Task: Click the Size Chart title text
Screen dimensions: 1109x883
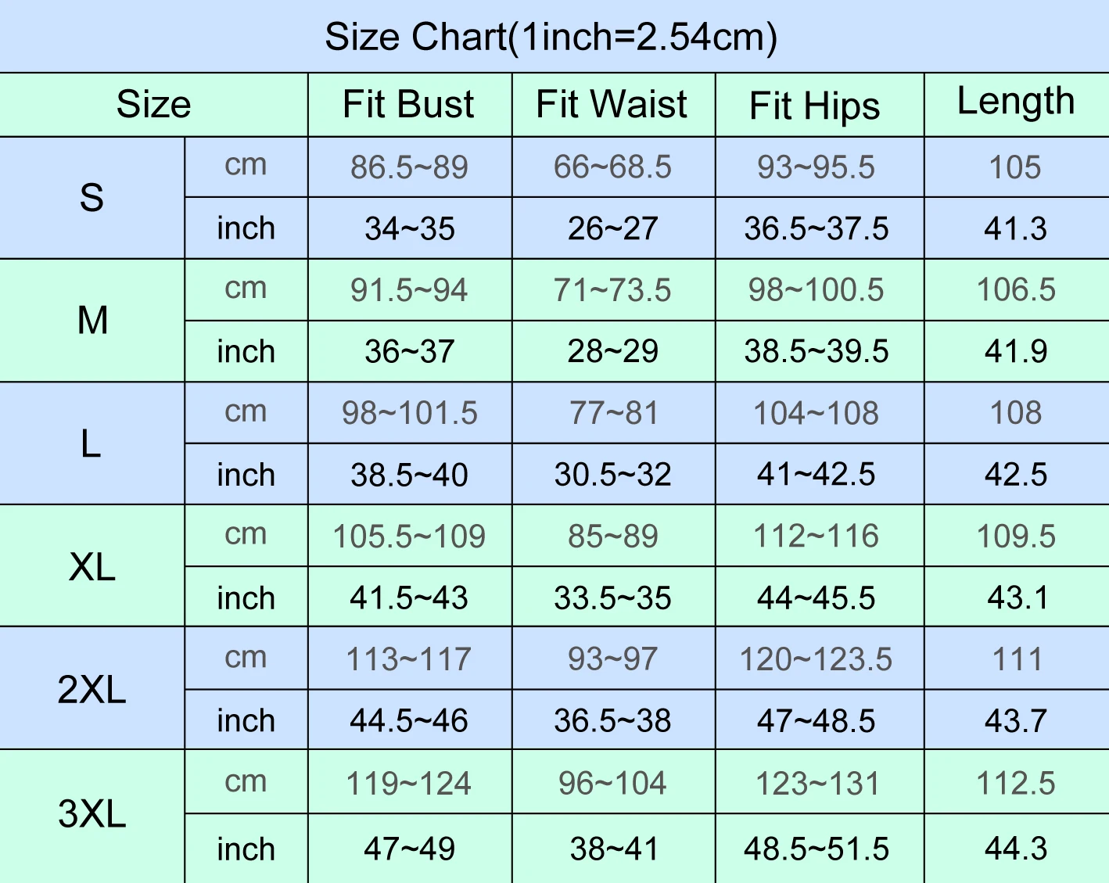Action: click(x=551, y=37)
